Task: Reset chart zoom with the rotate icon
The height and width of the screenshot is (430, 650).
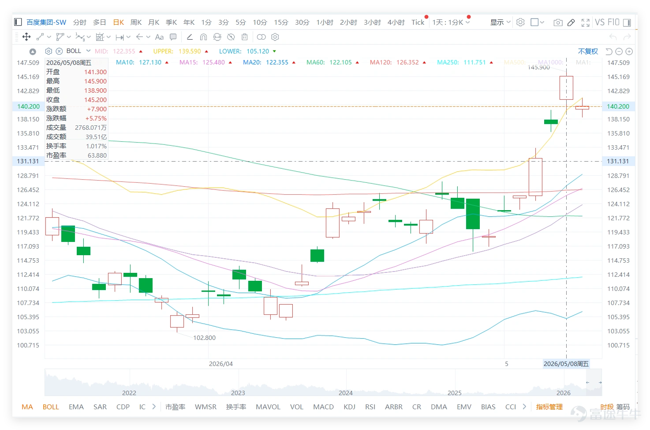Action: [x=609, y=52]
